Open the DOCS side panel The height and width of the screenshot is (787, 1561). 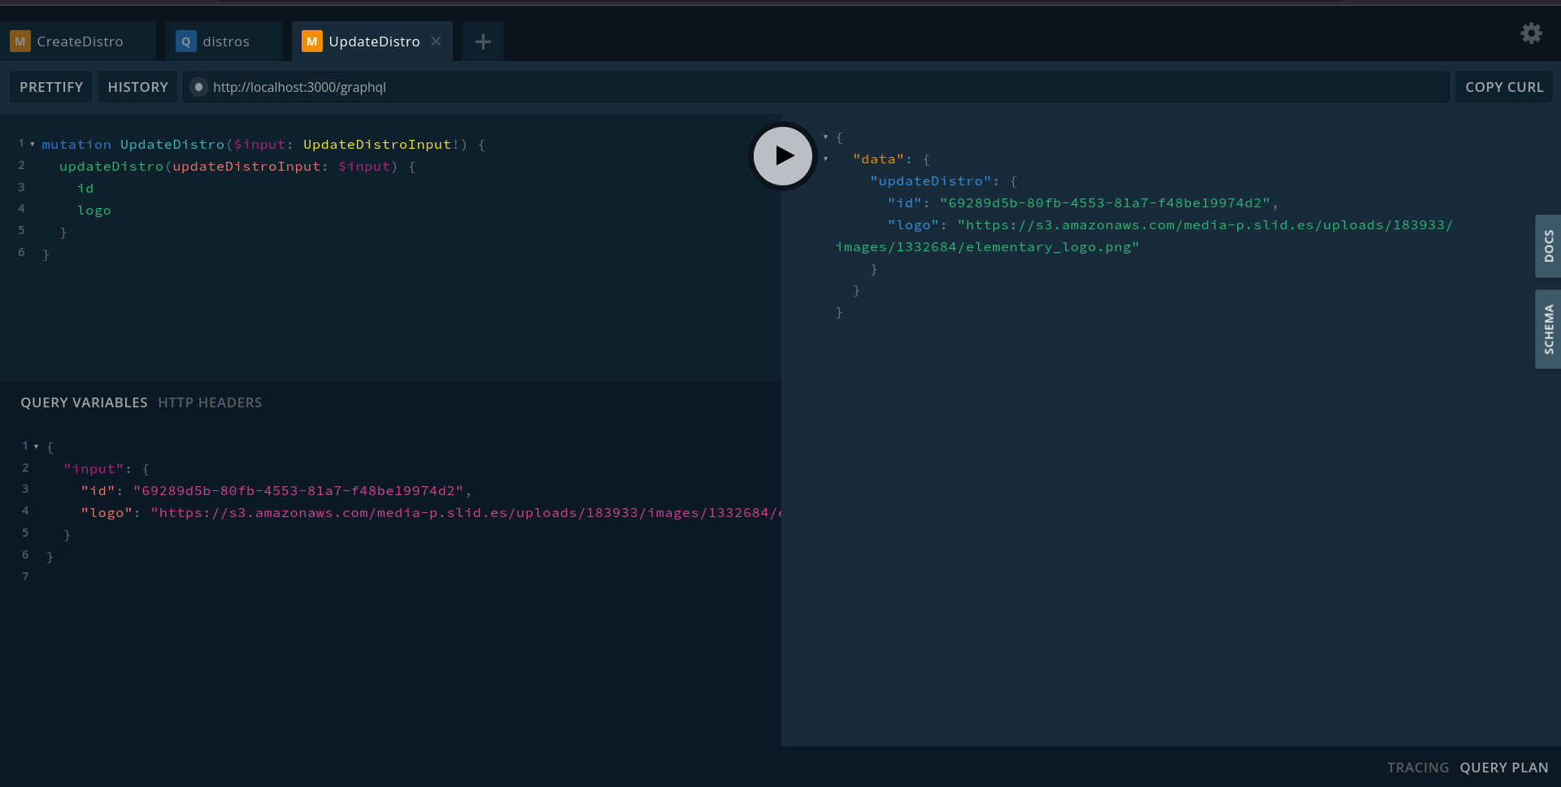pyautogui.click(x=1548, y=246)
